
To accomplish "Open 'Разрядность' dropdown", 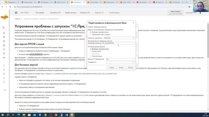I will (x=134, y=62).
